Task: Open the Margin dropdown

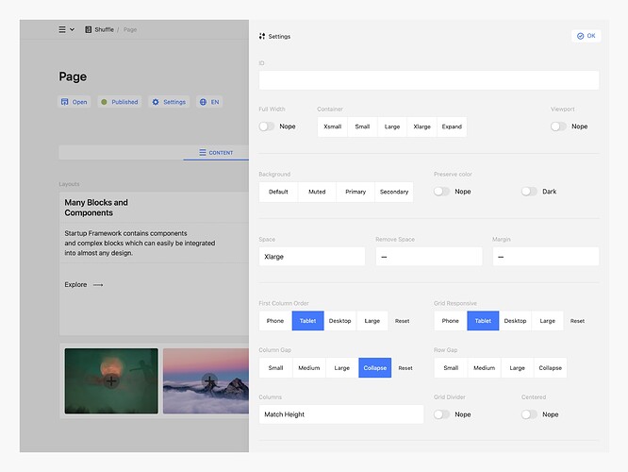Action: 546,257
